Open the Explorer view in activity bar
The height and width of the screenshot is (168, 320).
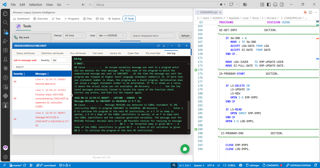coord(5,13)
